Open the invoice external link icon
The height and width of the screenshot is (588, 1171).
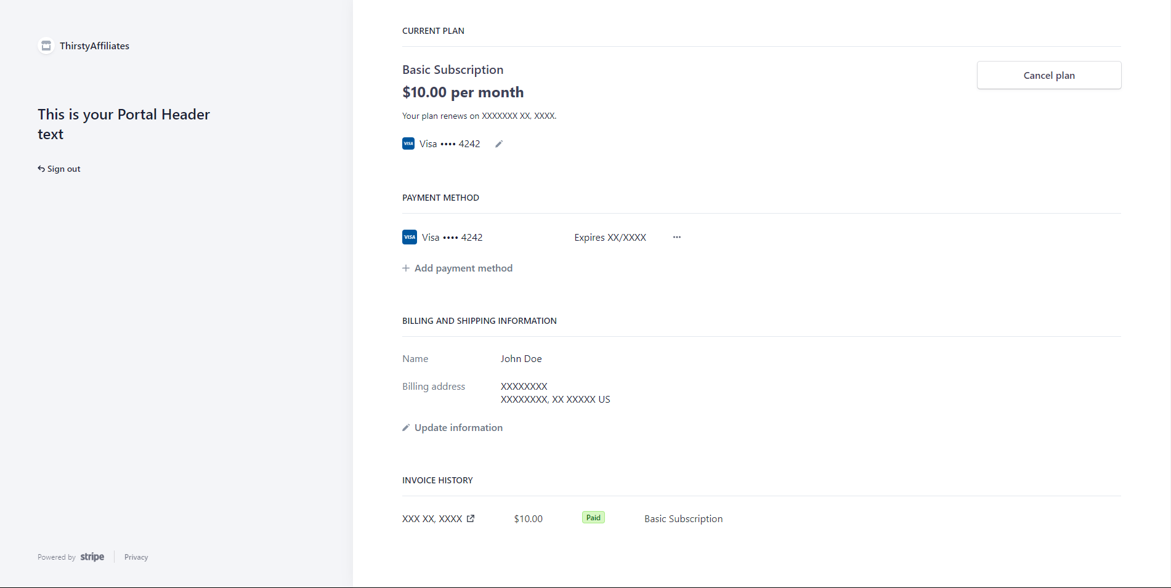[471, 518]
